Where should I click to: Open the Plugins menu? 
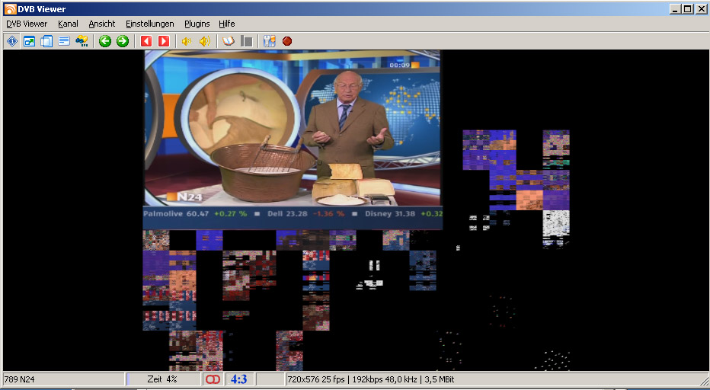click(x=197, y=24)
